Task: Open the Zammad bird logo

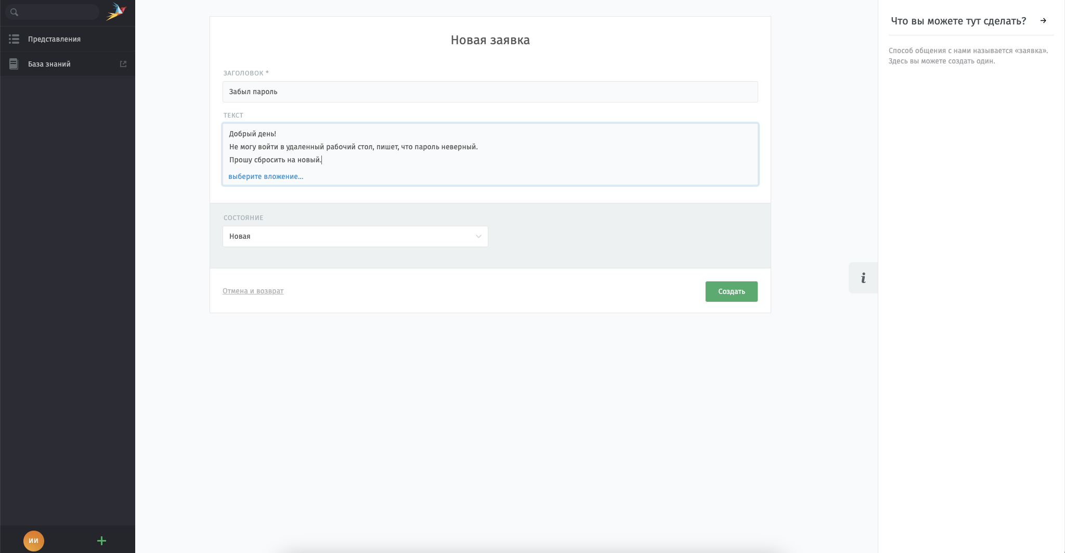Action: pyautogui.click(x=116, y=11)
